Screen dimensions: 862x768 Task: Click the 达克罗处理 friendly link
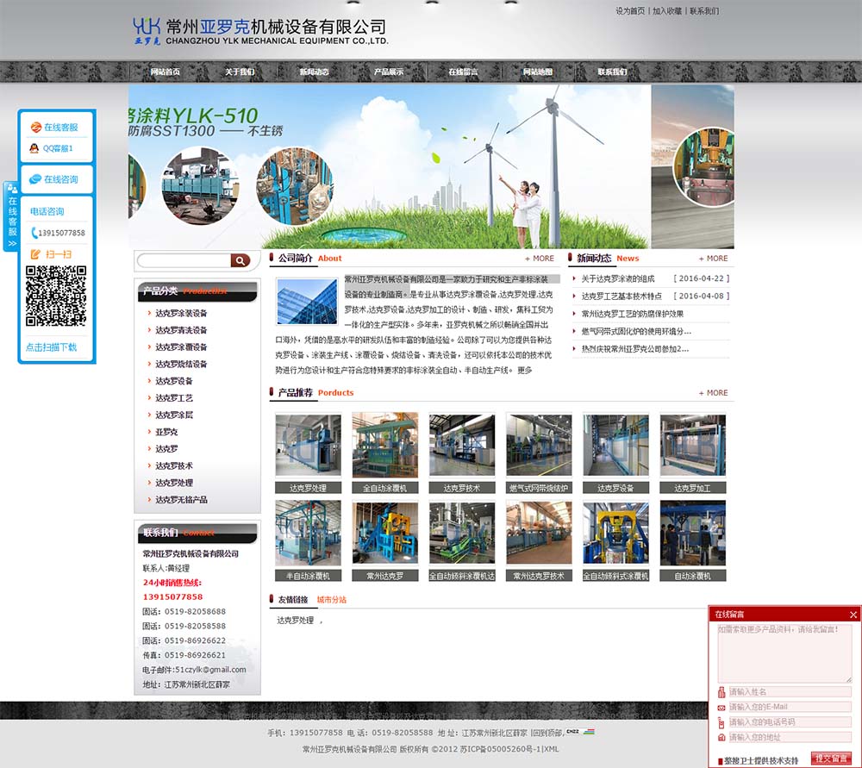click(x=295, y=621)
